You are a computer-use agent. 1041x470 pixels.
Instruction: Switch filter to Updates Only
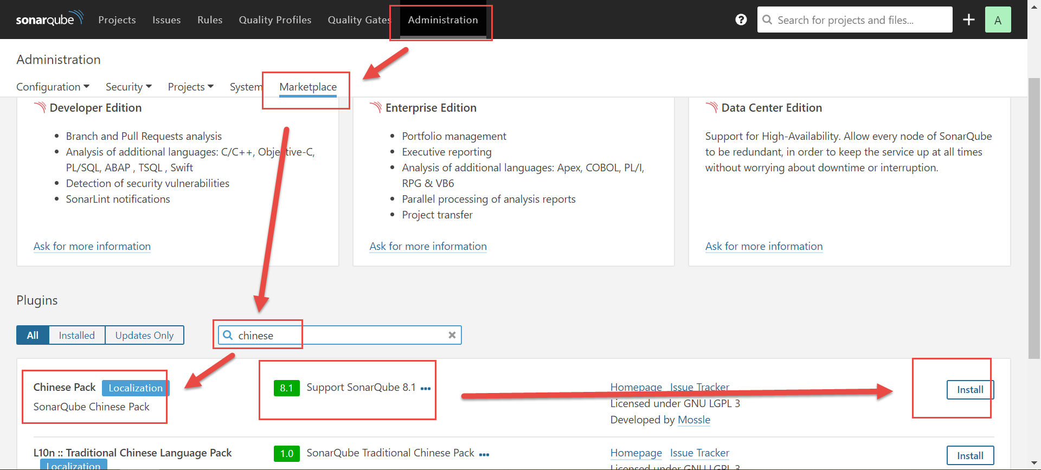pos(144,335)
